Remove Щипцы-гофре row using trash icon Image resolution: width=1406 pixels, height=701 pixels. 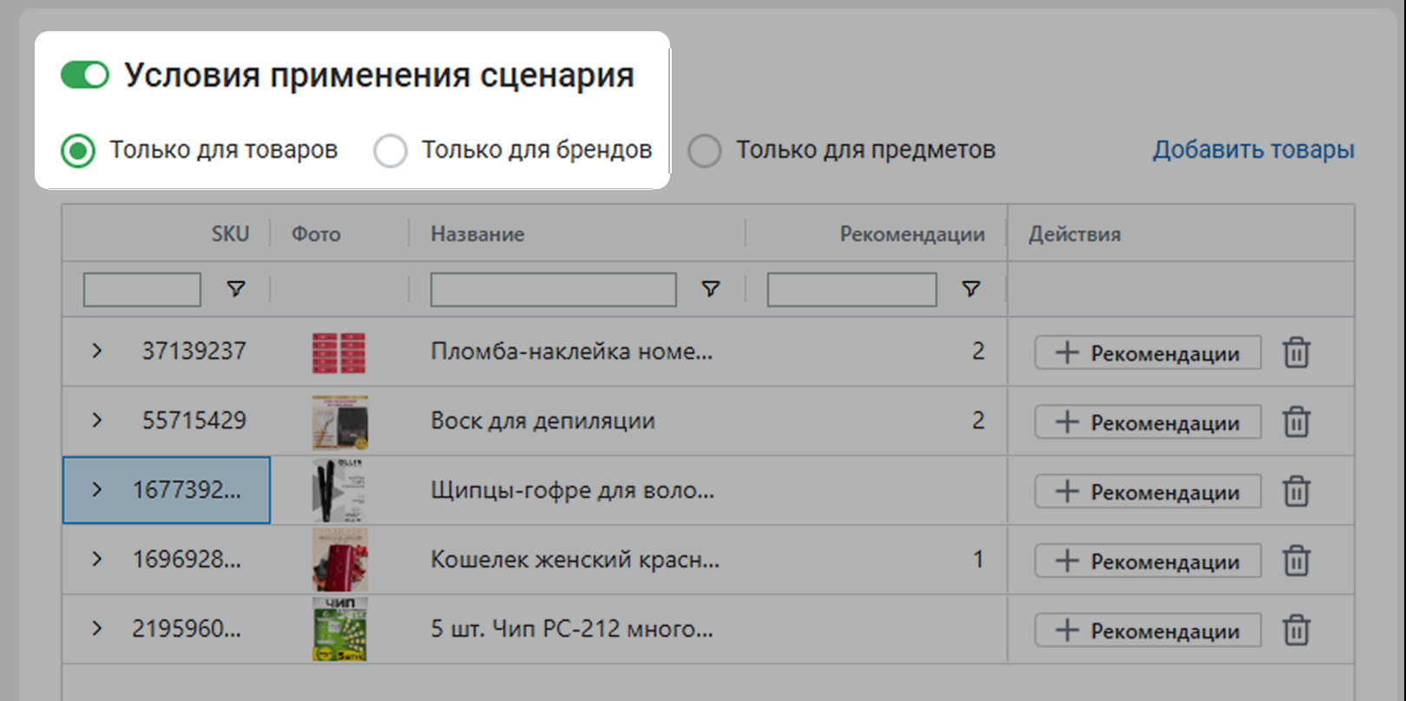pyautogui.click(x=1297, y=491)
